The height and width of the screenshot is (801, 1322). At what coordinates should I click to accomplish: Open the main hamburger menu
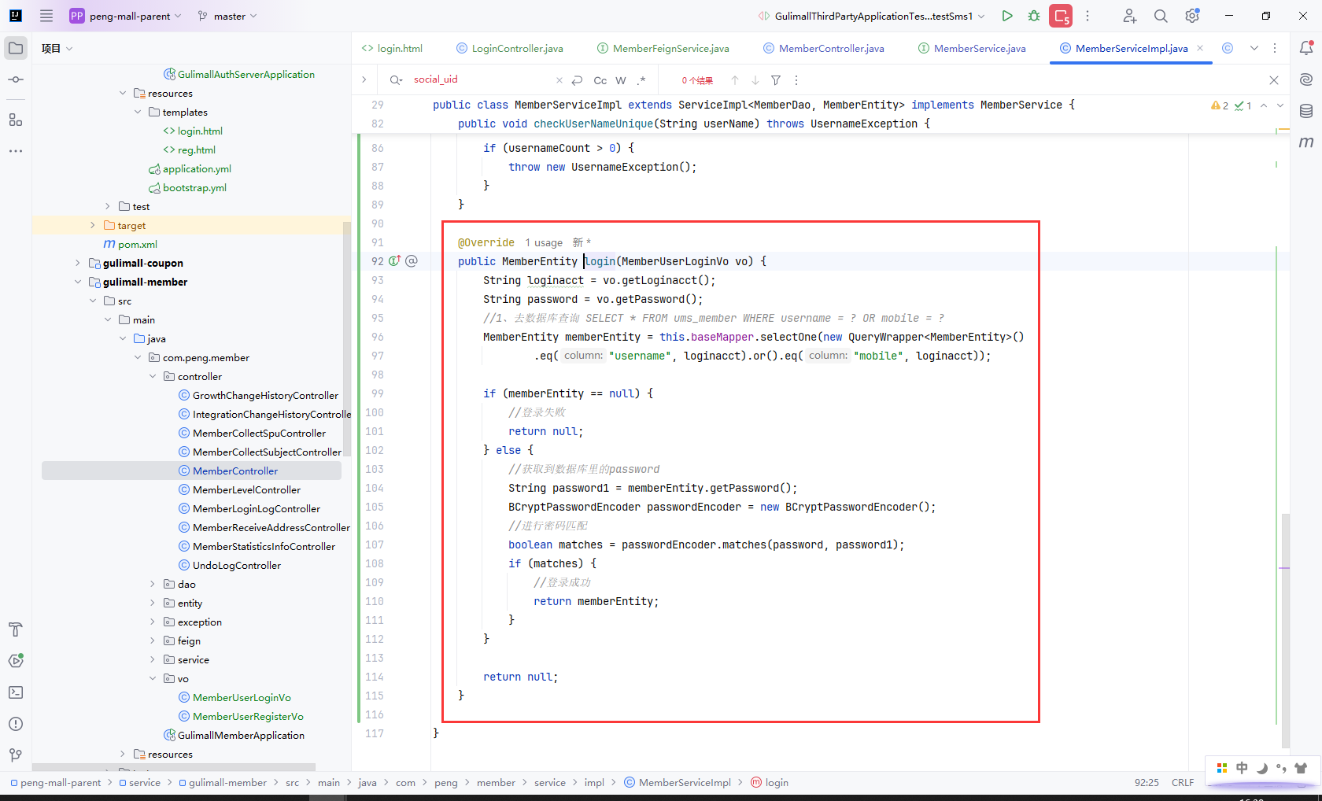(46, 16)
